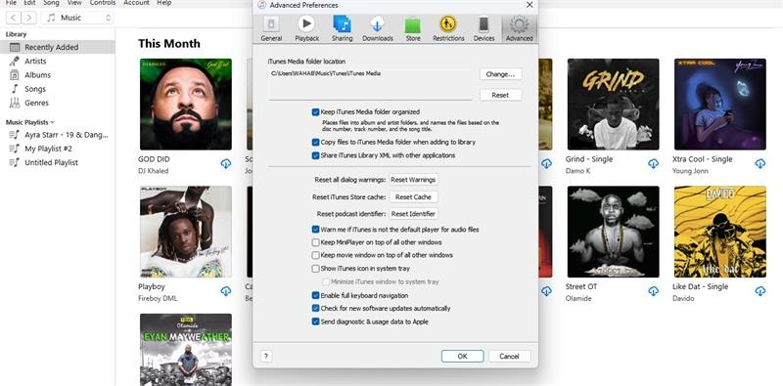Open the Controls menu
Screen dimensions: 783x386
coord(103,3)
